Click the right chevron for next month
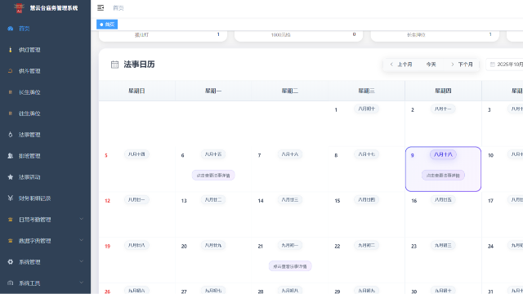 pyautogui.click(x=453, y=65)
